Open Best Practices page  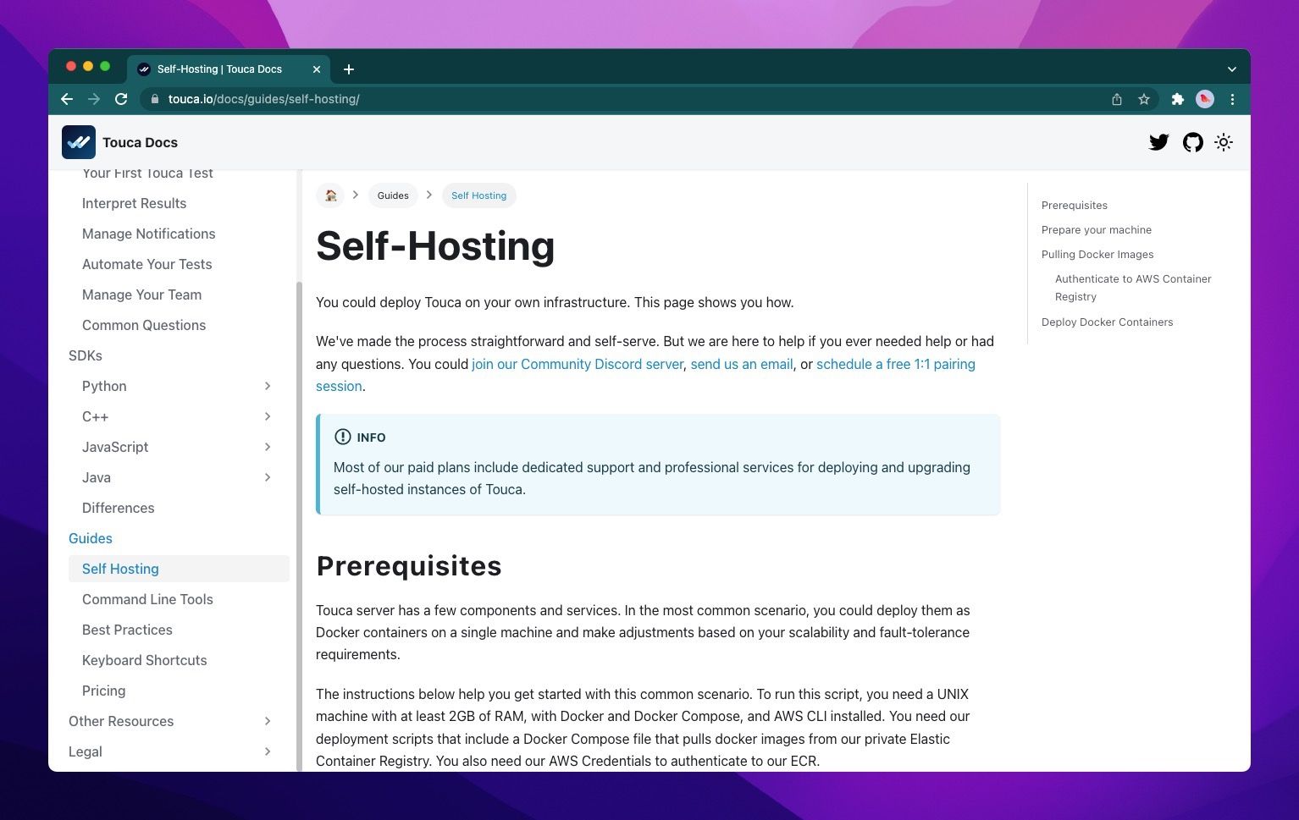(x=127, y=630)
